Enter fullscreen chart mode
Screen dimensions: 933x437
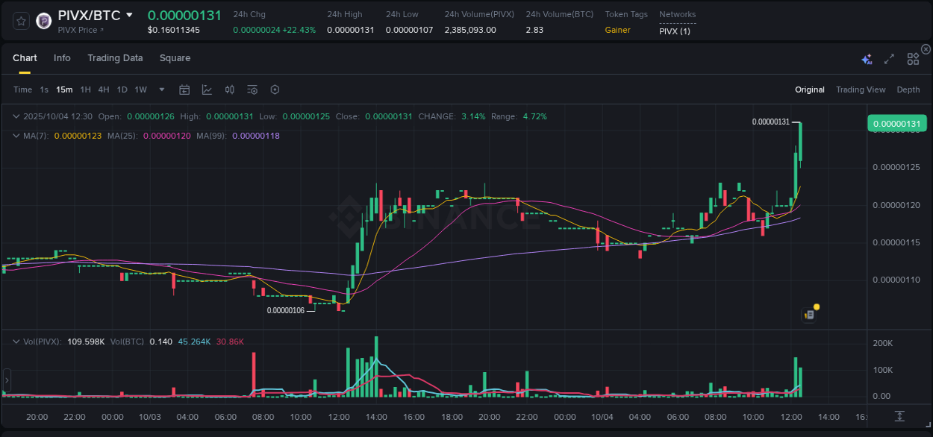pyautogui.click(x=888, y=58)
